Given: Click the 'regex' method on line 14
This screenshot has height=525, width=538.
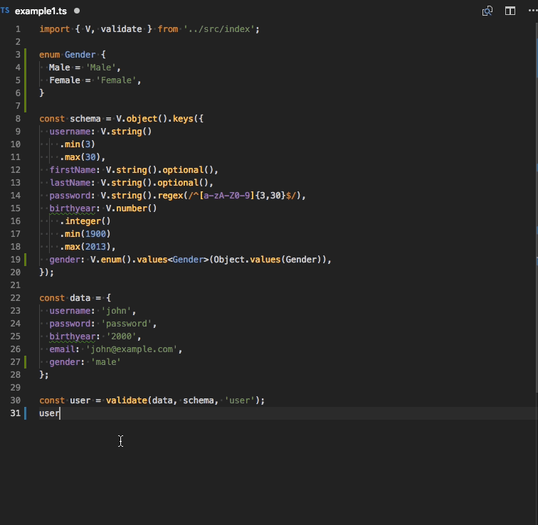Looking at the screenshot, I should [x=170, y=196].
